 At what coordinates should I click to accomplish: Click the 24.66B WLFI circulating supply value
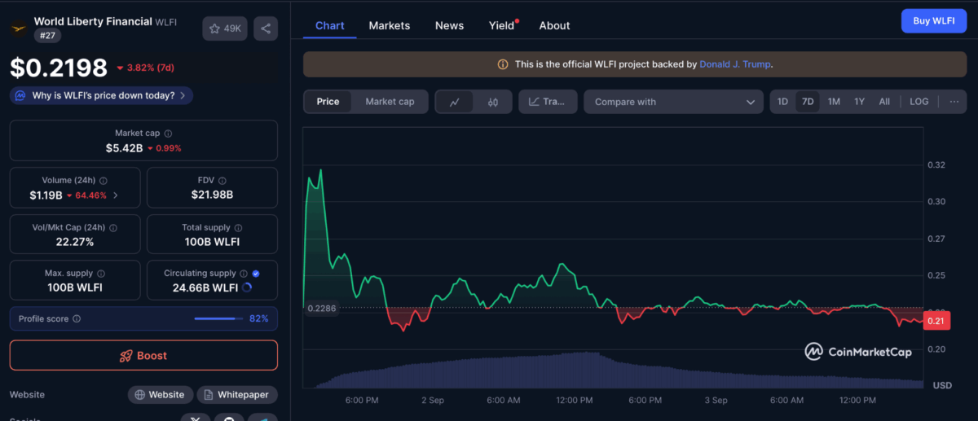[x=205, y=287]
